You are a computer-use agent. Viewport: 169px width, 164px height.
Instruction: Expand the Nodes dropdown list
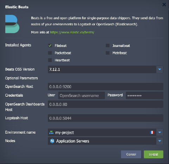tap(159, 141)
